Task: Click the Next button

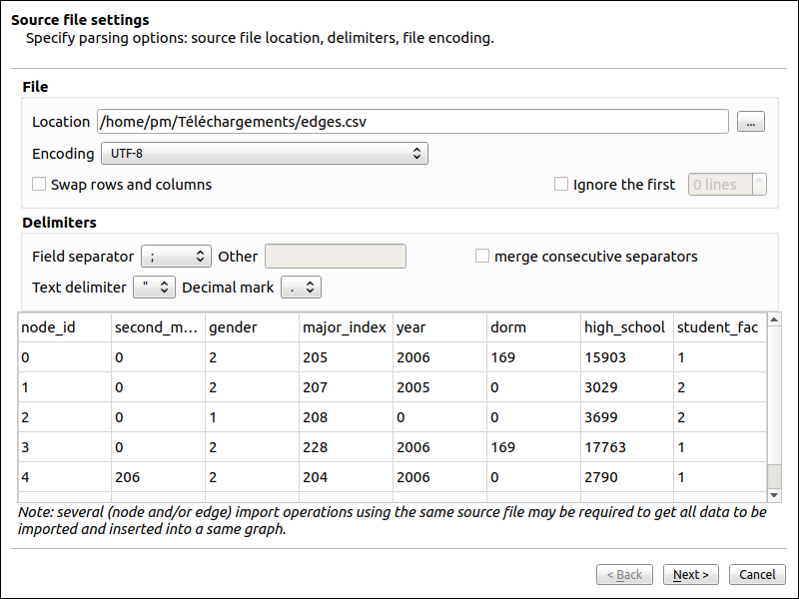Action: (691, 575)
